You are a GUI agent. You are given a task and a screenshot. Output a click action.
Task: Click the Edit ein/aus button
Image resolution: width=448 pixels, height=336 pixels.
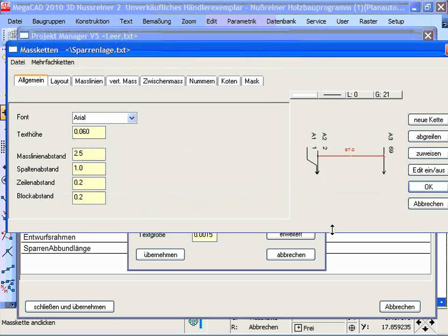point(428,170)
